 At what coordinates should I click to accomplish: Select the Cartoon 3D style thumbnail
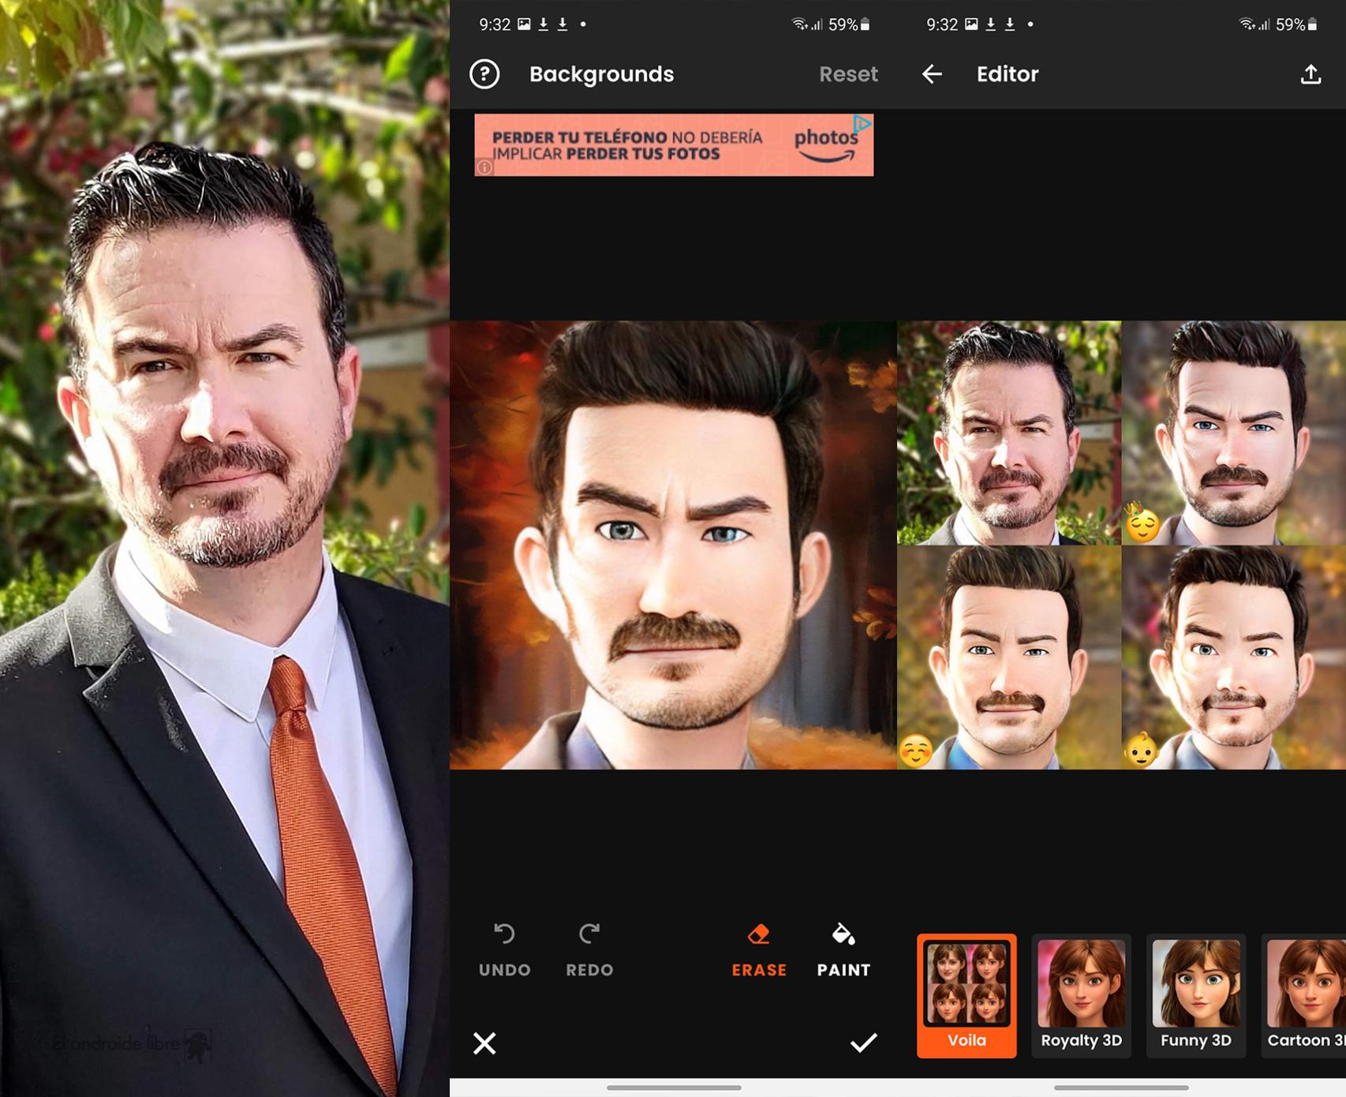coord(1305,996)
